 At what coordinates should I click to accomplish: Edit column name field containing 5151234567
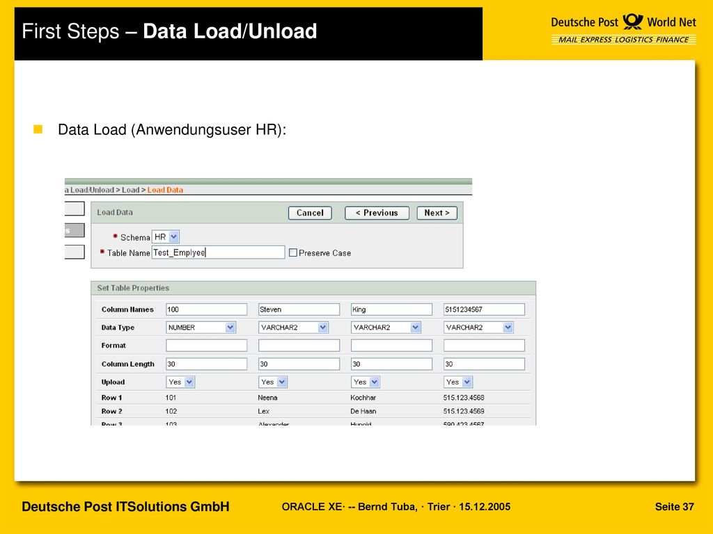coord(484,309)
